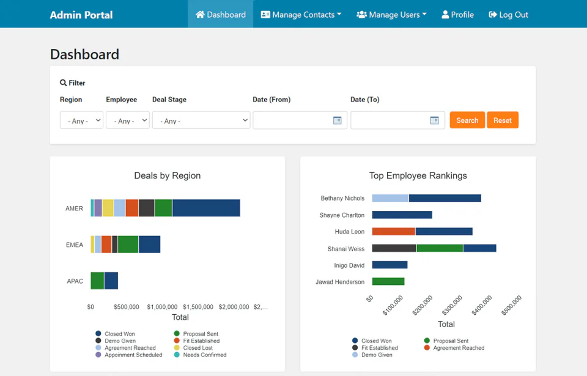Toggle Appoinment Scheduled legend item
This screenshot has height=376, width=587.
tap(129, 355)
